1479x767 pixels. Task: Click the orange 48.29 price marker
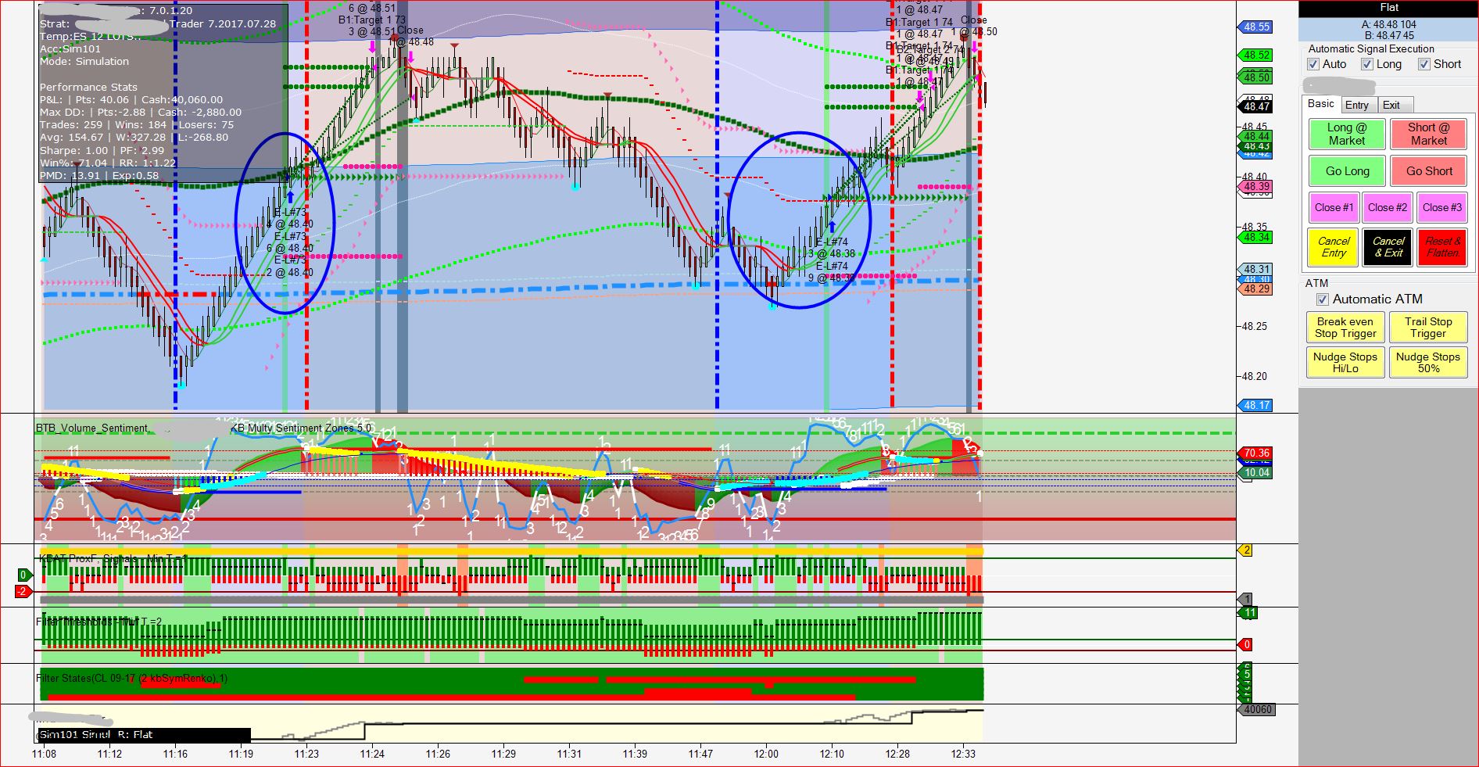click(x=1255, y=289)
